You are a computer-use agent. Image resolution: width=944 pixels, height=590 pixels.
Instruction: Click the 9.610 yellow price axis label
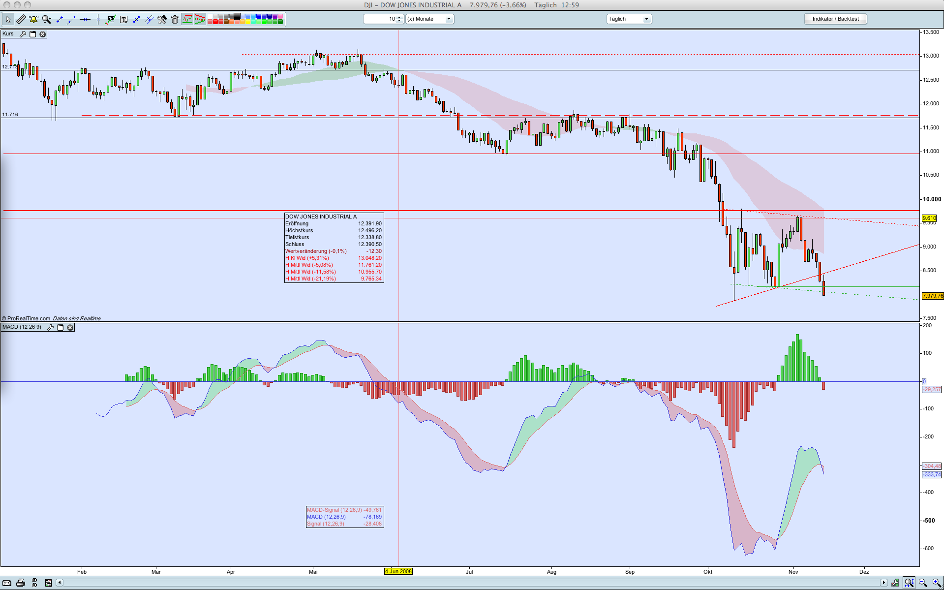coord(929,218)
